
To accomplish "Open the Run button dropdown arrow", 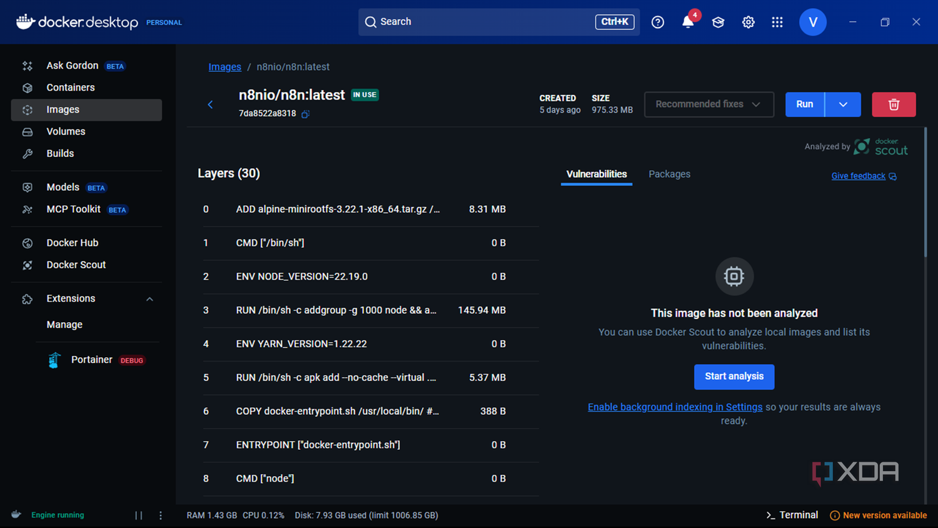I will [x=843, y=104].
